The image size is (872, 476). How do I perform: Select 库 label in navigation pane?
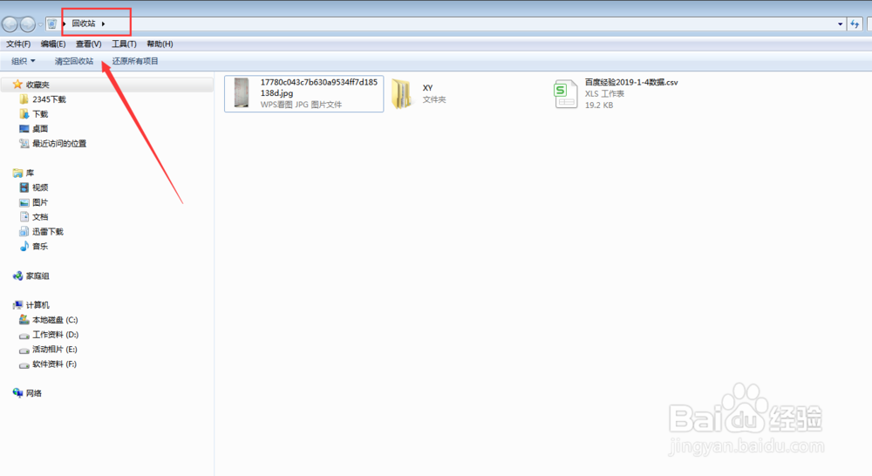(30, 173)
